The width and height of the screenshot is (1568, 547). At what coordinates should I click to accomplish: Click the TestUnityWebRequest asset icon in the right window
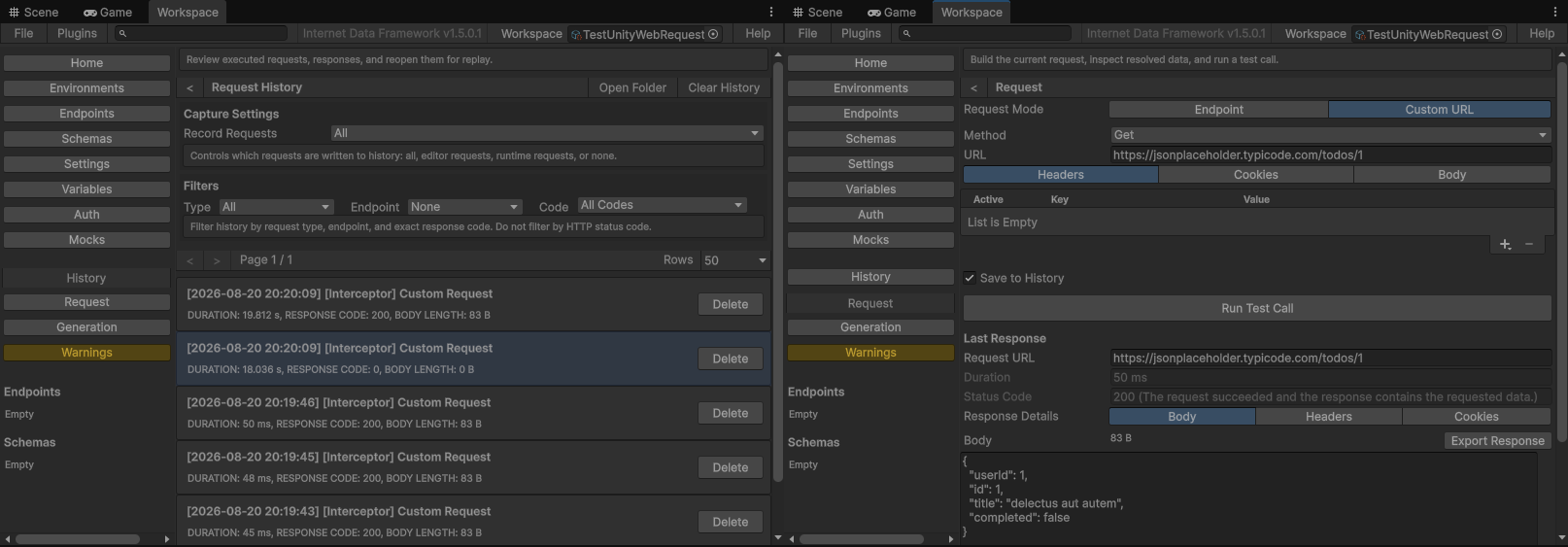click(1360, 34)
